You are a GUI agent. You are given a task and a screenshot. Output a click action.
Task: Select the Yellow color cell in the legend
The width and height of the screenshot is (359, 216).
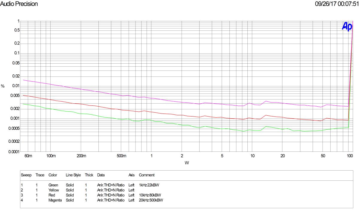click(54, 190)
